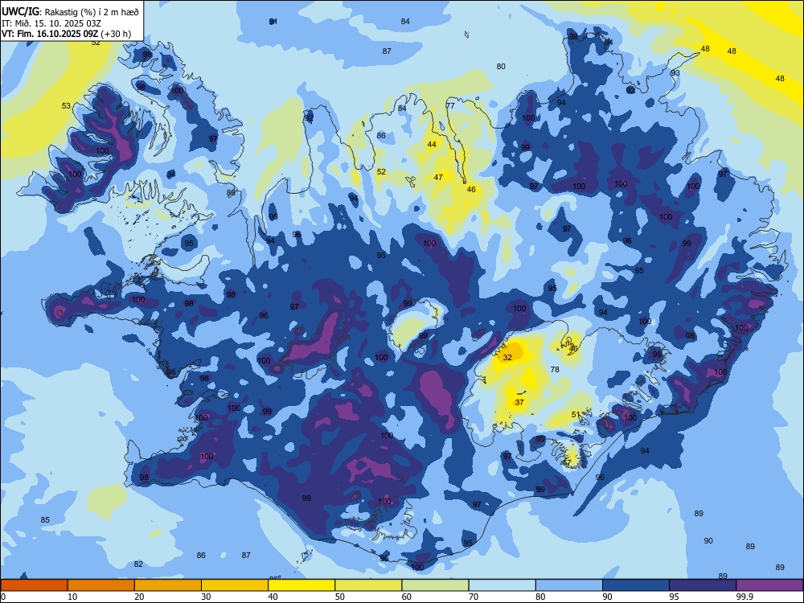Click the 80–90 medium blue legend swatch

569,585
